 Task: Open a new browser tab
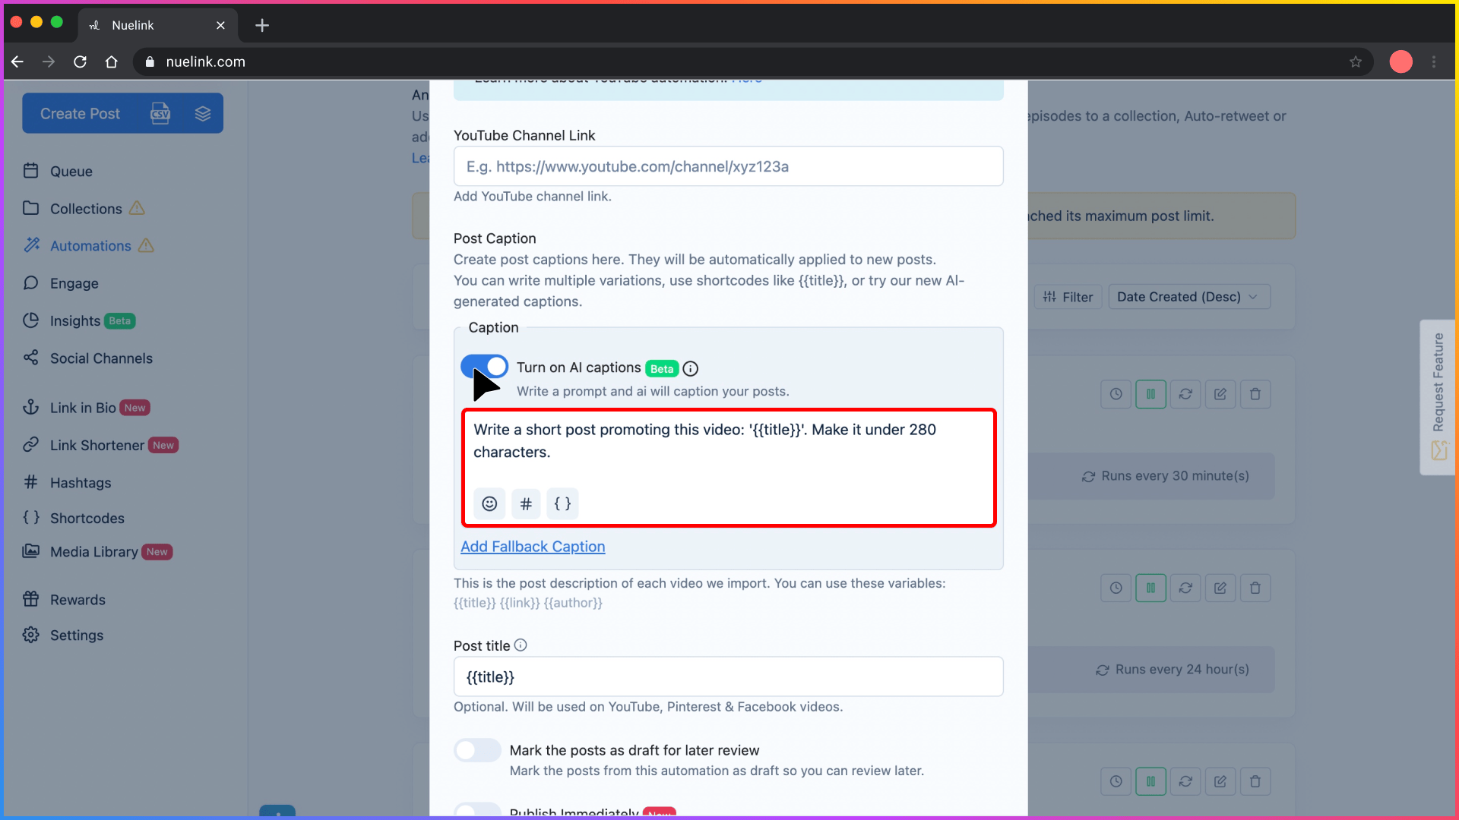[x=262, y=25]
